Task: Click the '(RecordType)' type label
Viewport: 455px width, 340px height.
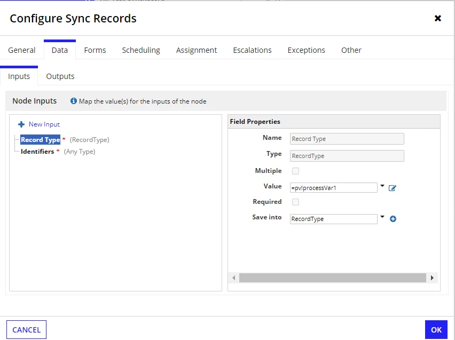Action: [89, 140]
